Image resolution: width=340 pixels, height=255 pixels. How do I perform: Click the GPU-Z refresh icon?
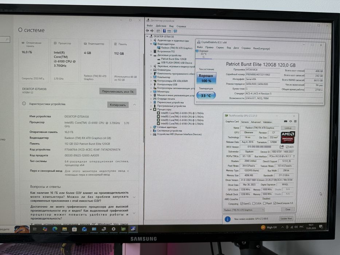click(290, 121)
